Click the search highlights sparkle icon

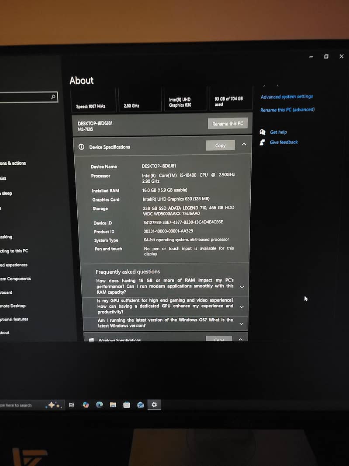coord(53,405)
